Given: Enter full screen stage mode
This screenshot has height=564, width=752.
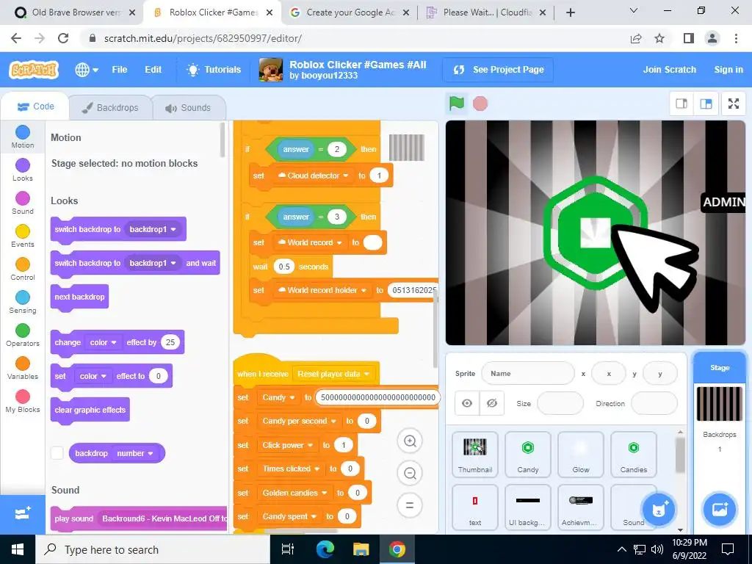Looking at the screenshot, I should coord(734,104).
